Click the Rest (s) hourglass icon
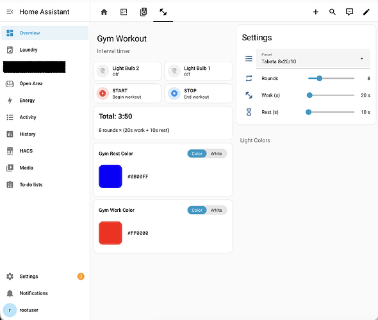The height and width of the screenshot is (320, 378). point(249,112)
